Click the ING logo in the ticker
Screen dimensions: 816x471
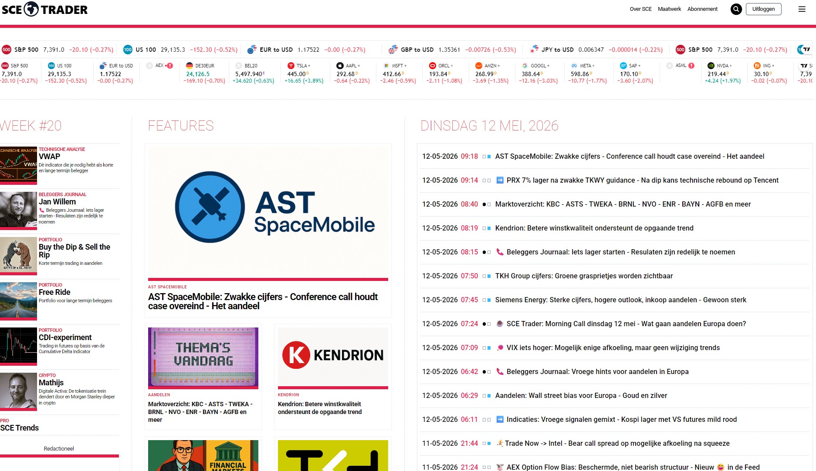coord(757,66)
